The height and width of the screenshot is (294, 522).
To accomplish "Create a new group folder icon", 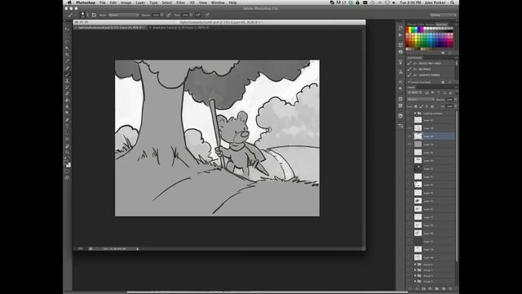I will pyautogui.click(x=437, y=288).
